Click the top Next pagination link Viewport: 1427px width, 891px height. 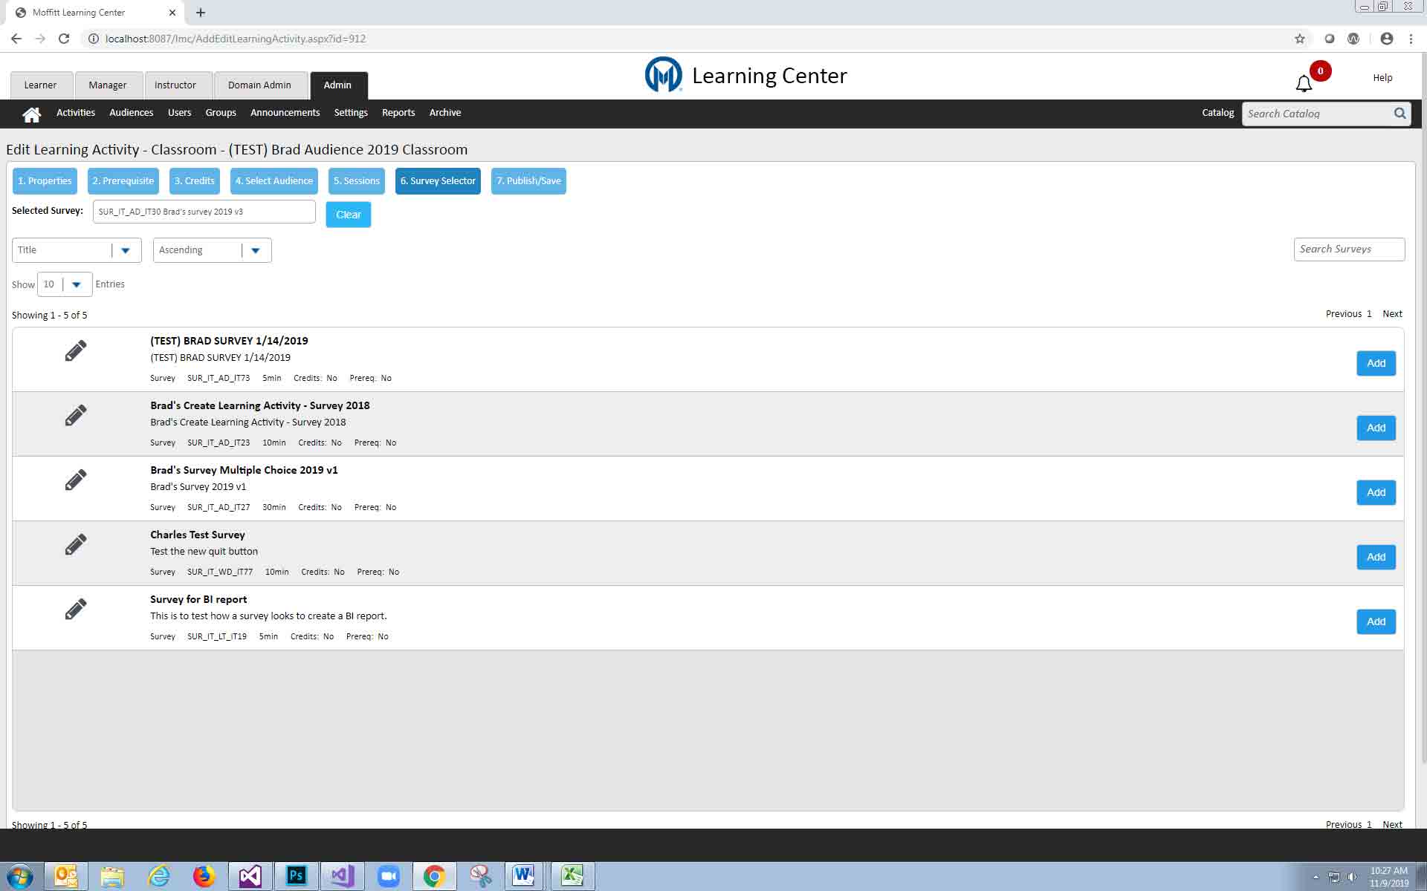(1391, 314)
